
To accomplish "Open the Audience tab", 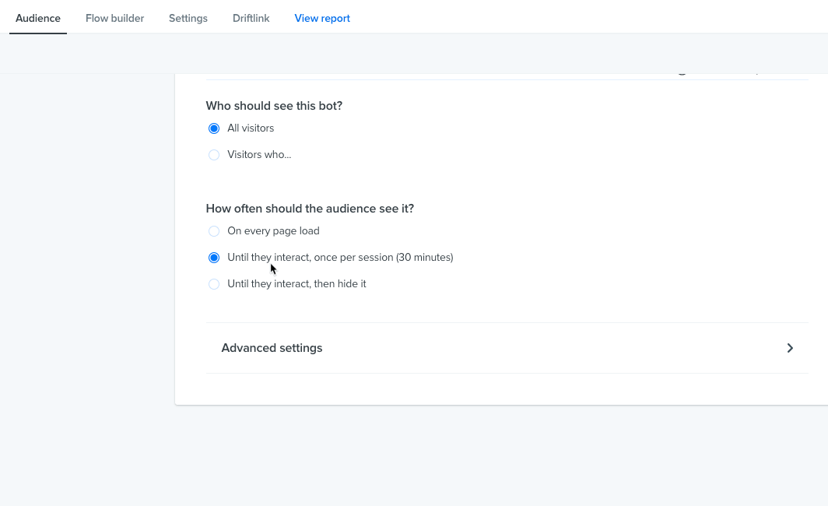I will (x=38, y=19).
